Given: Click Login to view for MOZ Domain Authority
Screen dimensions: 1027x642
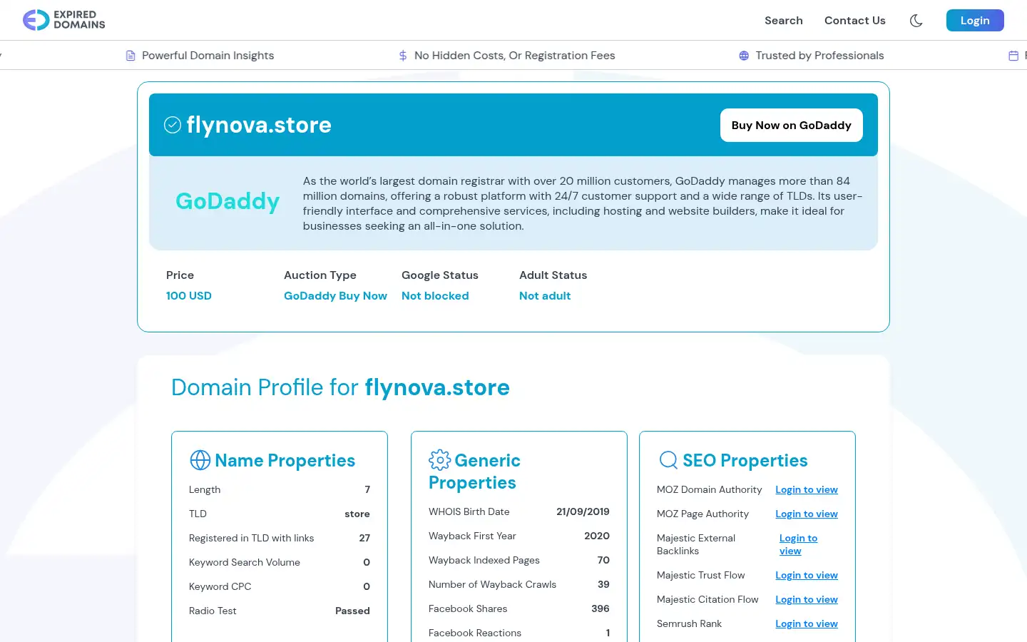Looking at the screenshot, I should (807, 490).
